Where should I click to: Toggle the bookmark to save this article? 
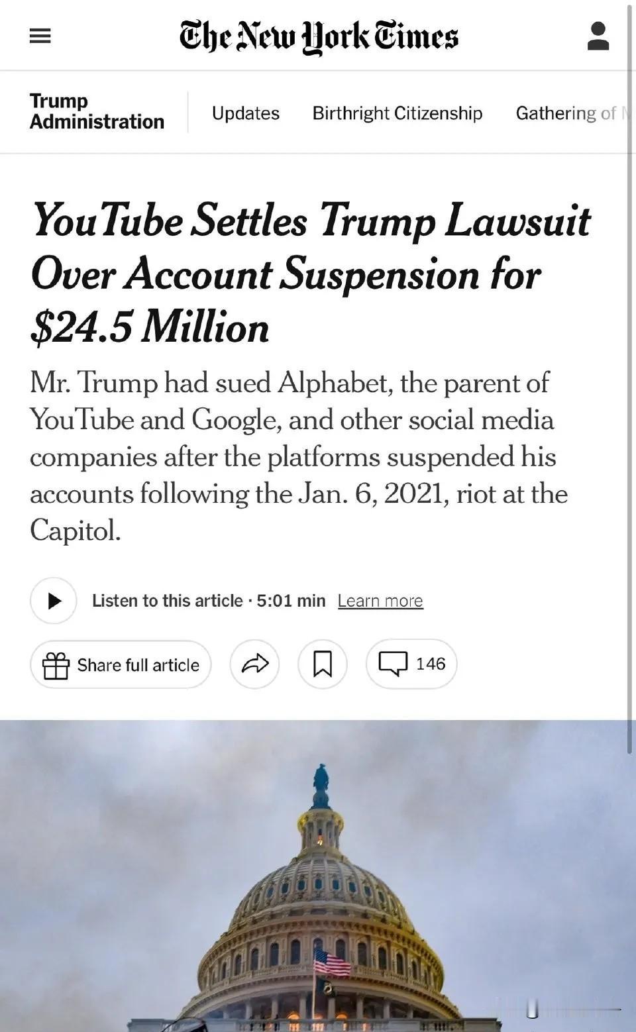click(x=323, y=664)
